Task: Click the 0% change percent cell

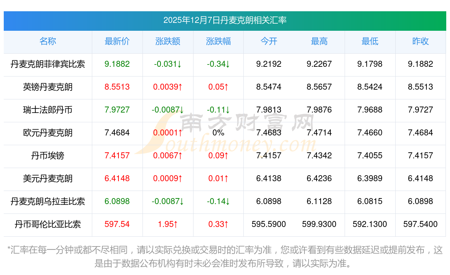Action: tap(218, 133)
